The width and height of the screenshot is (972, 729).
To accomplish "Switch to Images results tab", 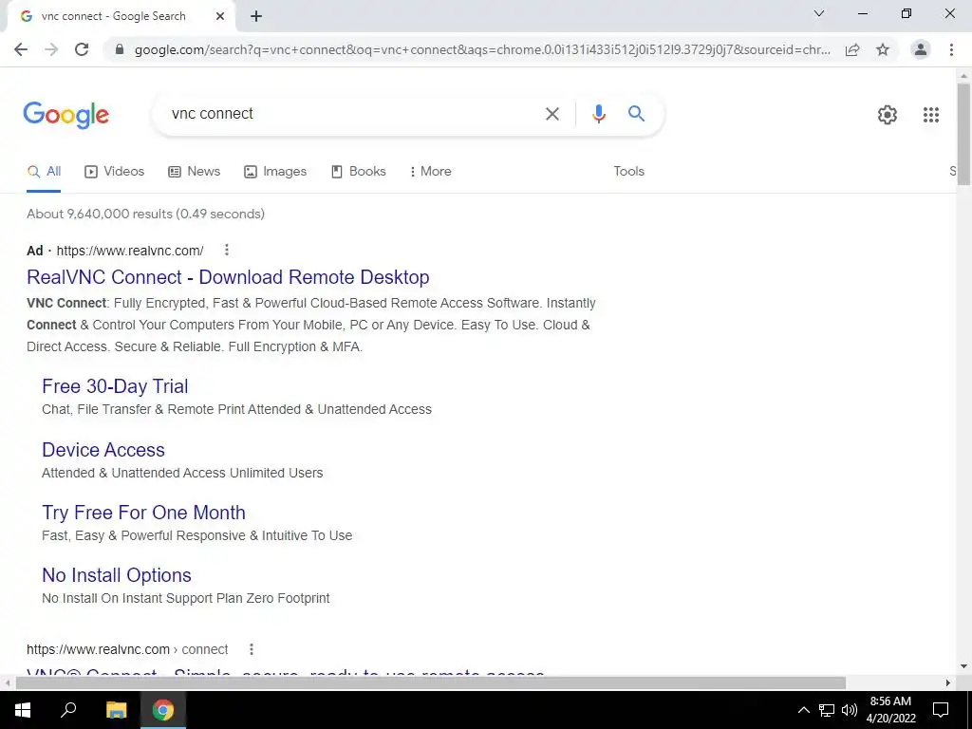I will pos(275,172).
